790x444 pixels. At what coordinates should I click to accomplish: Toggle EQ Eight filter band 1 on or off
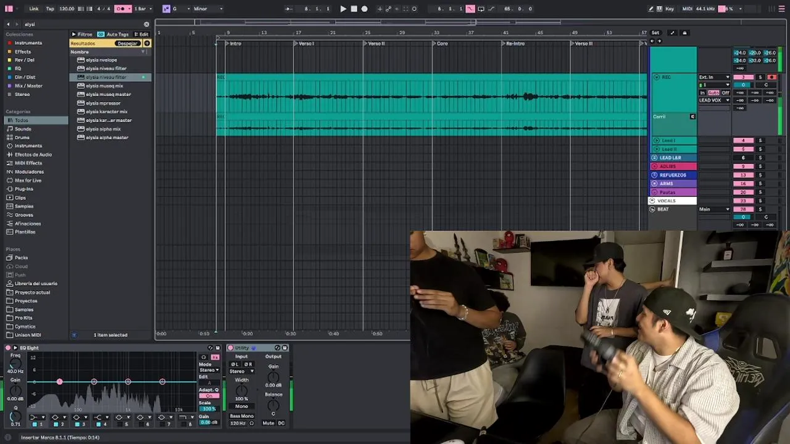click(x=33, y=424)
